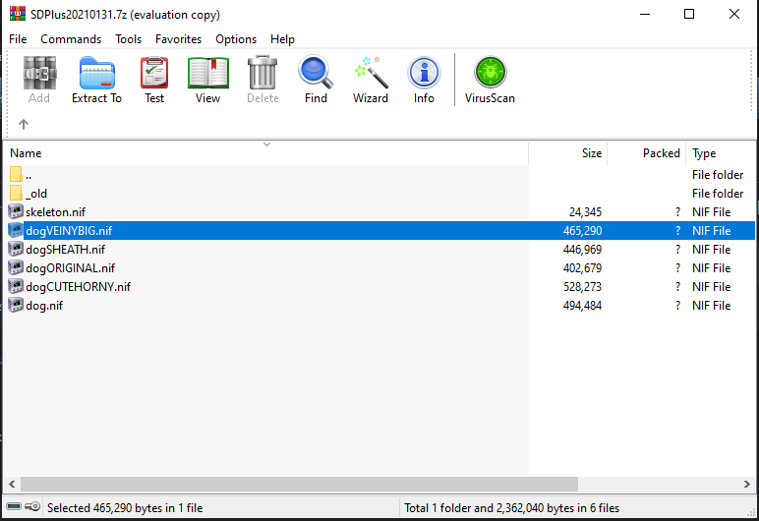Open the File menu
759x521 pixels.
pos(18,39)
